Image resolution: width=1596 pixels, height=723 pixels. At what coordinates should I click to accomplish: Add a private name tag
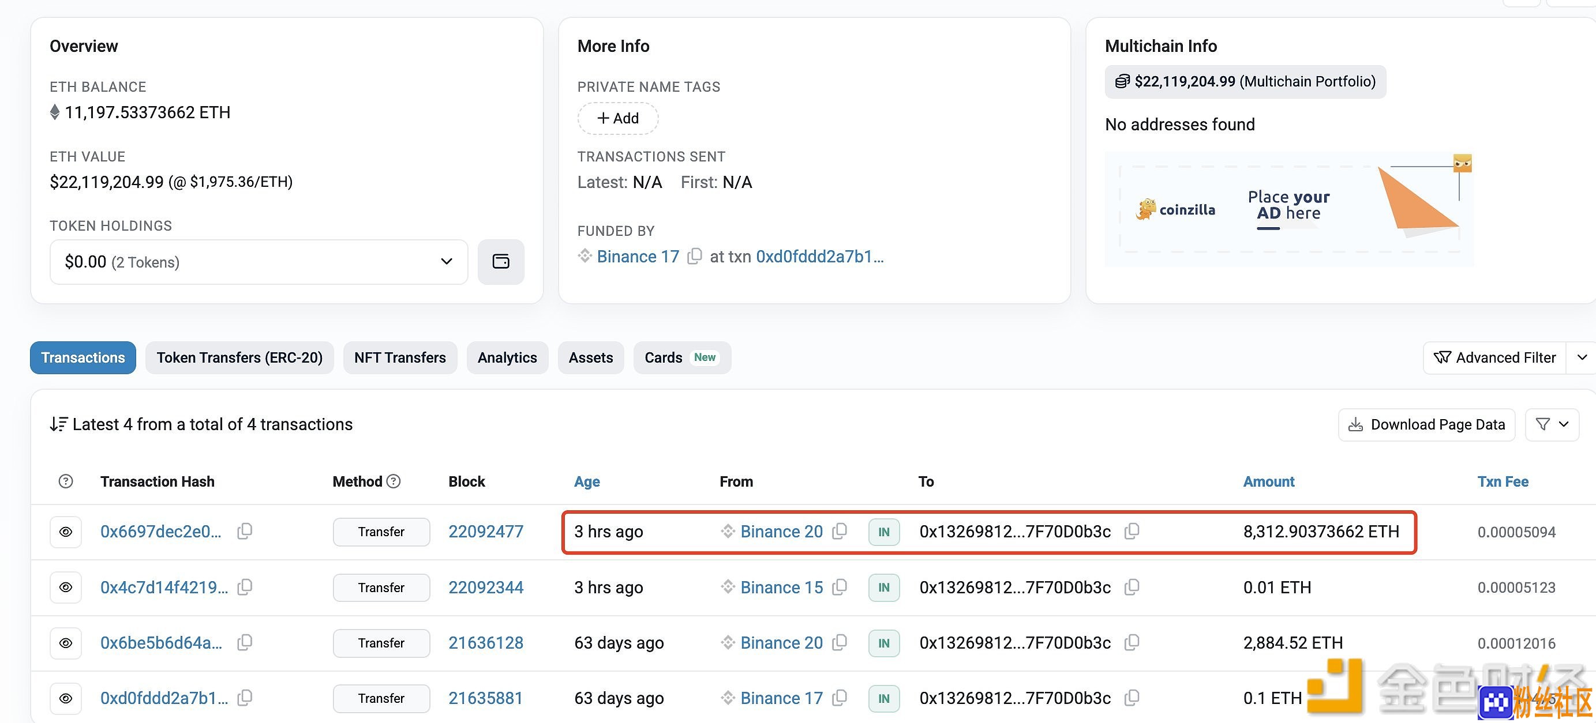(x=618, y=118)
